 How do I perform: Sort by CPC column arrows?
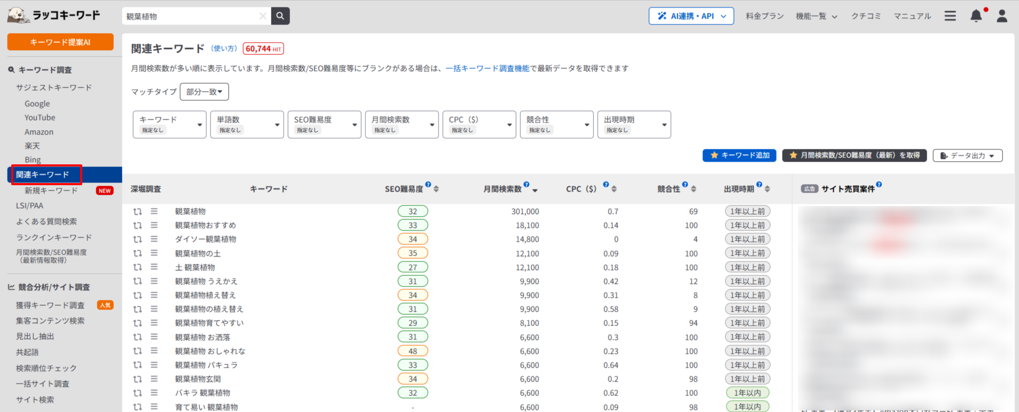[614, 189]
